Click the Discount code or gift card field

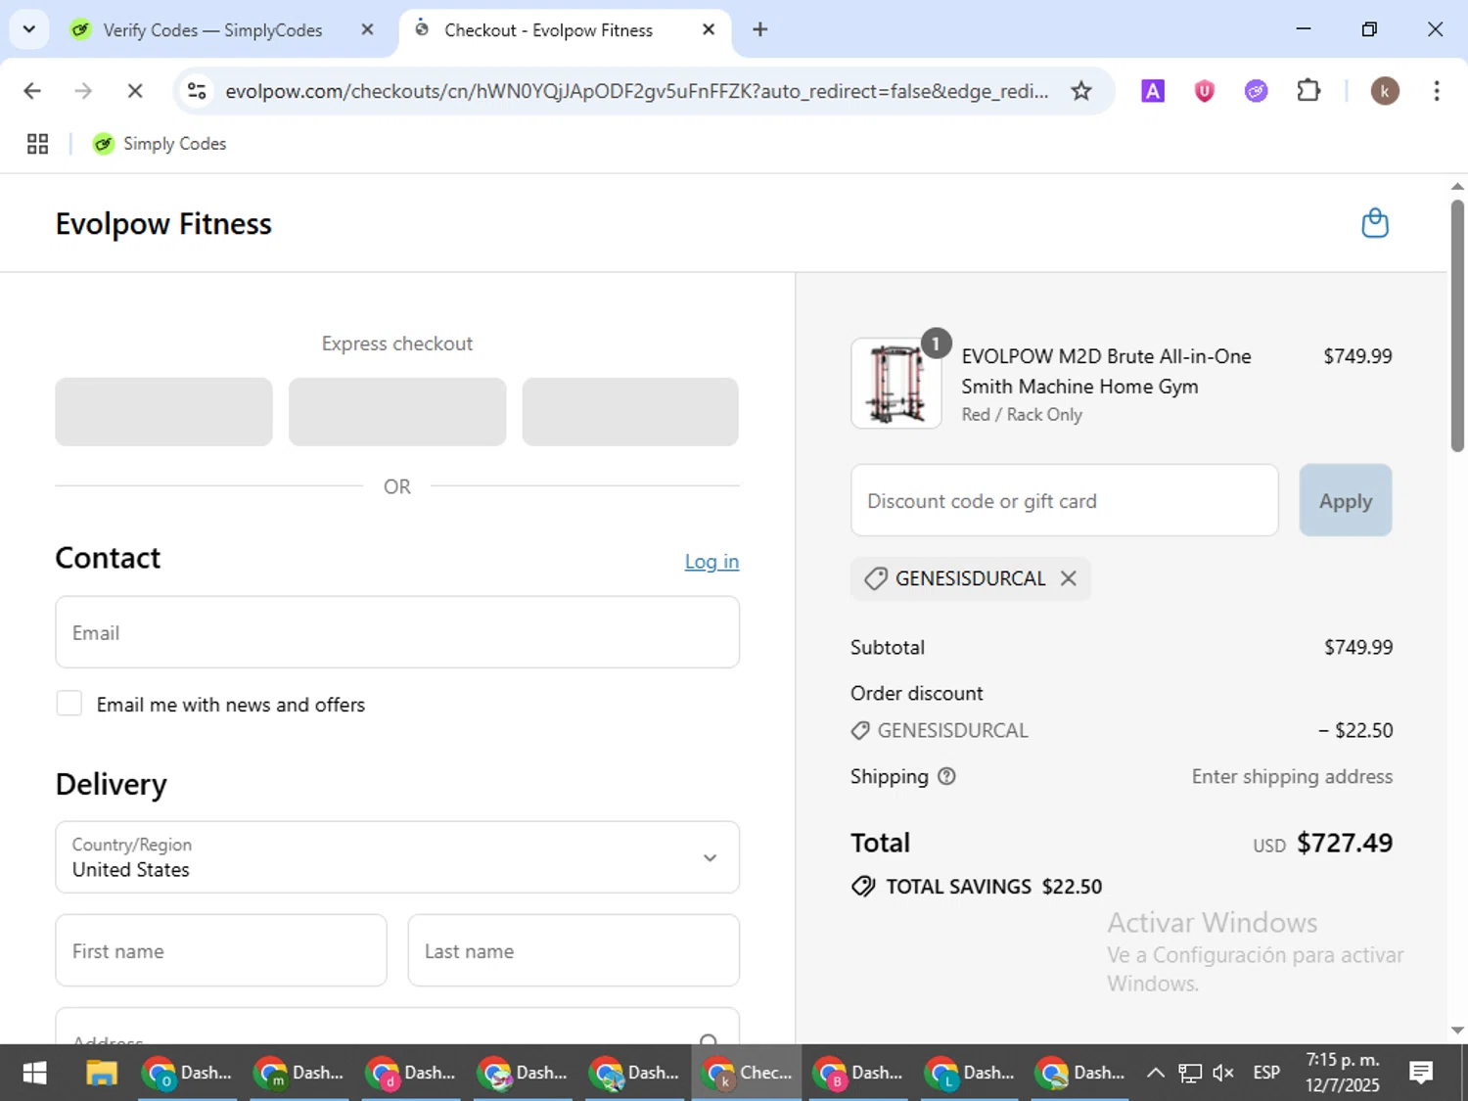pos(1065,500)
